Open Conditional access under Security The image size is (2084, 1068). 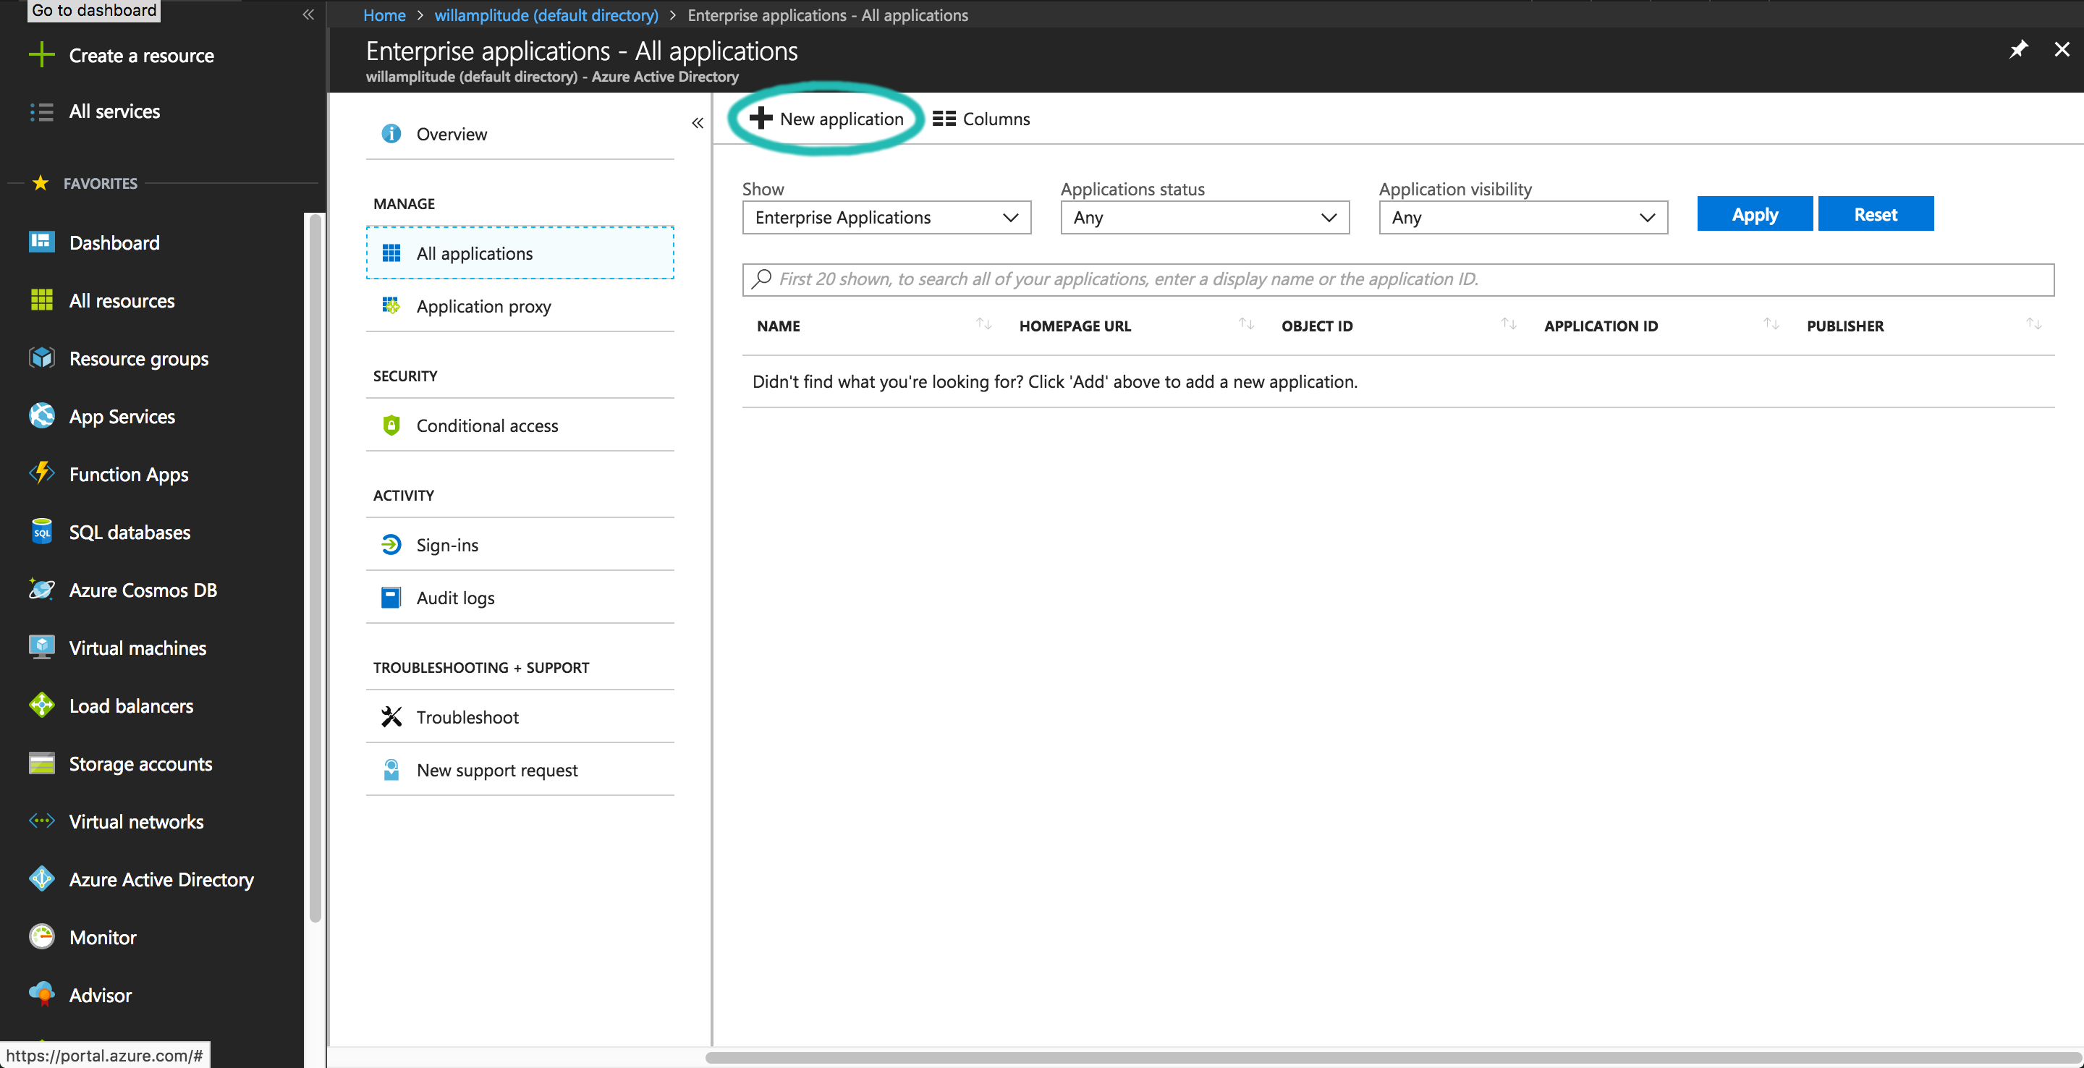point(486,425)
